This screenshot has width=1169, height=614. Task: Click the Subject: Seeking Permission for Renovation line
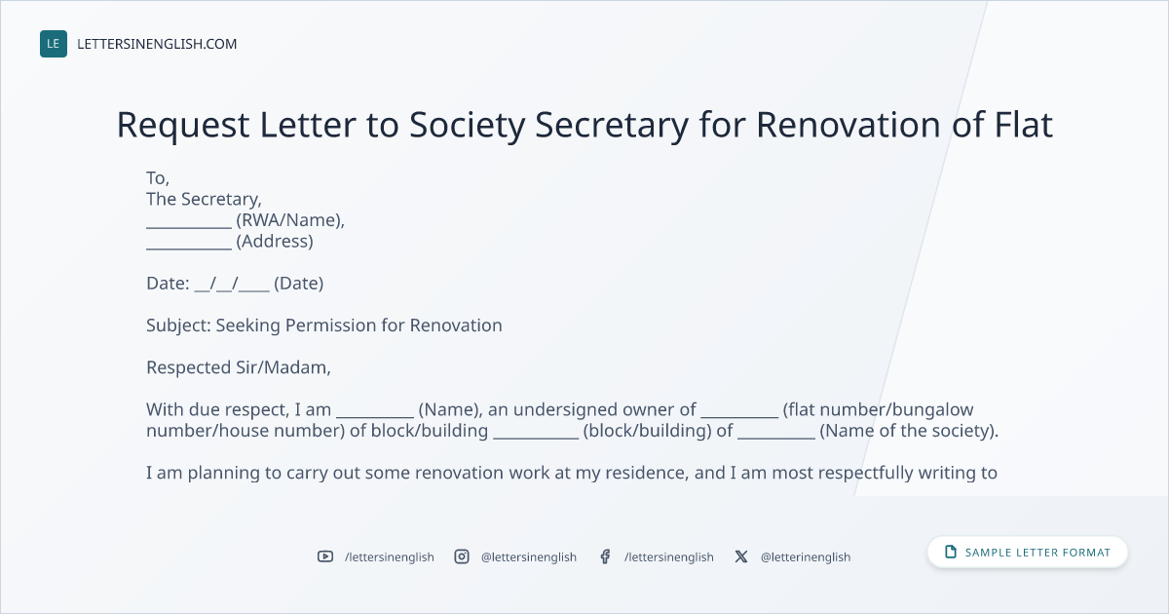[324, 326]
